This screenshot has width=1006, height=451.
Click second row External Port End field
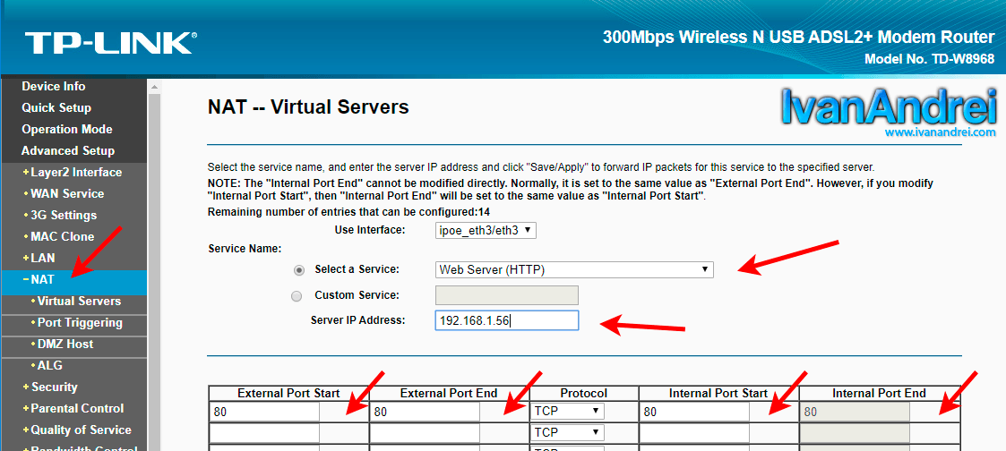(425, 434)
